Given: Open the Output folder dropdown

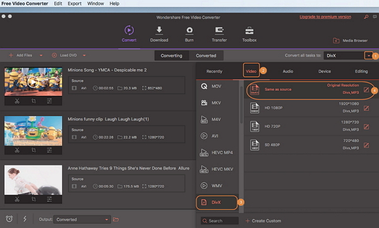Looking at the screenshot, I should click(x=82, y=220).
